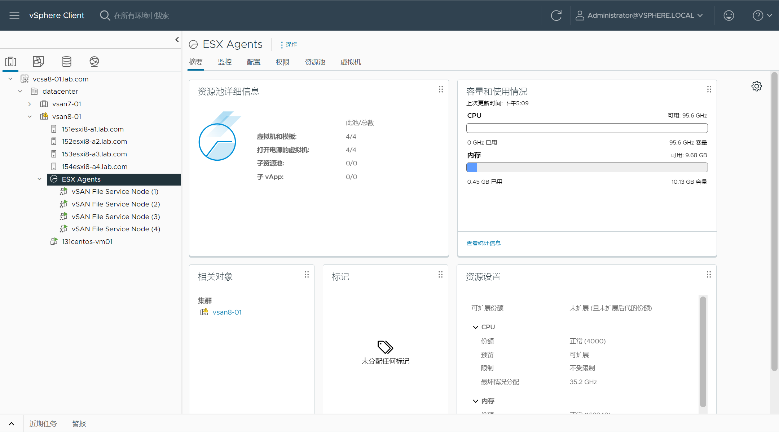Select vSAN File Service Node (4)
This screenshot has height=432, width=779.
coord(116,229)
